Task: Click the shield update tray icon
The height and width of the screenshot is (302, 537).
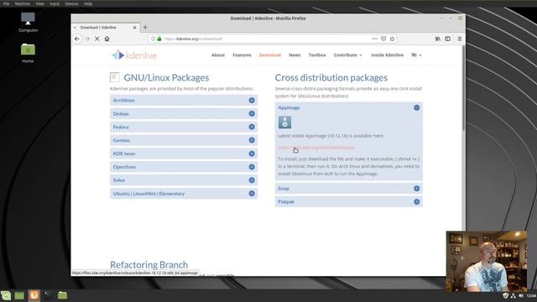Action: pos(505,295)
